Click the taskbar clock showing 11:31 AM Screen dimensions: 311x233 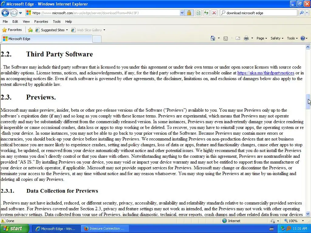pos(300,229)
